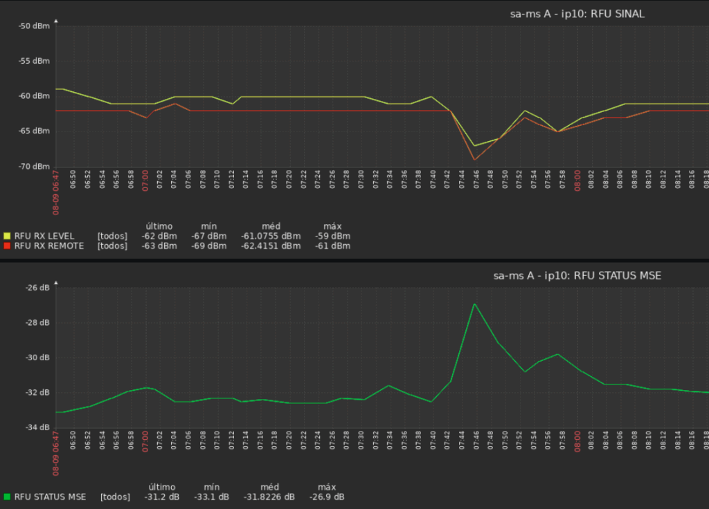
Task: Select the RFU STATUS MSE graph title
Action: (577, 275)
